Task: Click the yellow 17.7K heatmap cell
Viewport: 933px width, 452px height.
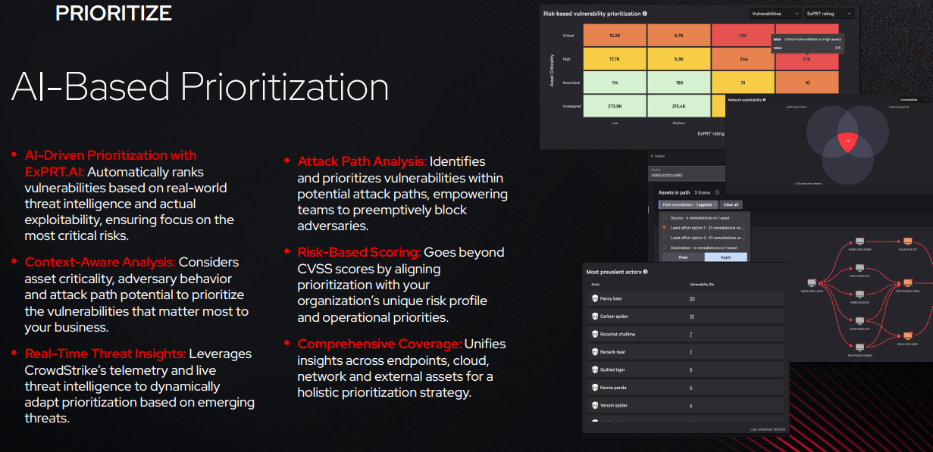Action: click(615, 58)
